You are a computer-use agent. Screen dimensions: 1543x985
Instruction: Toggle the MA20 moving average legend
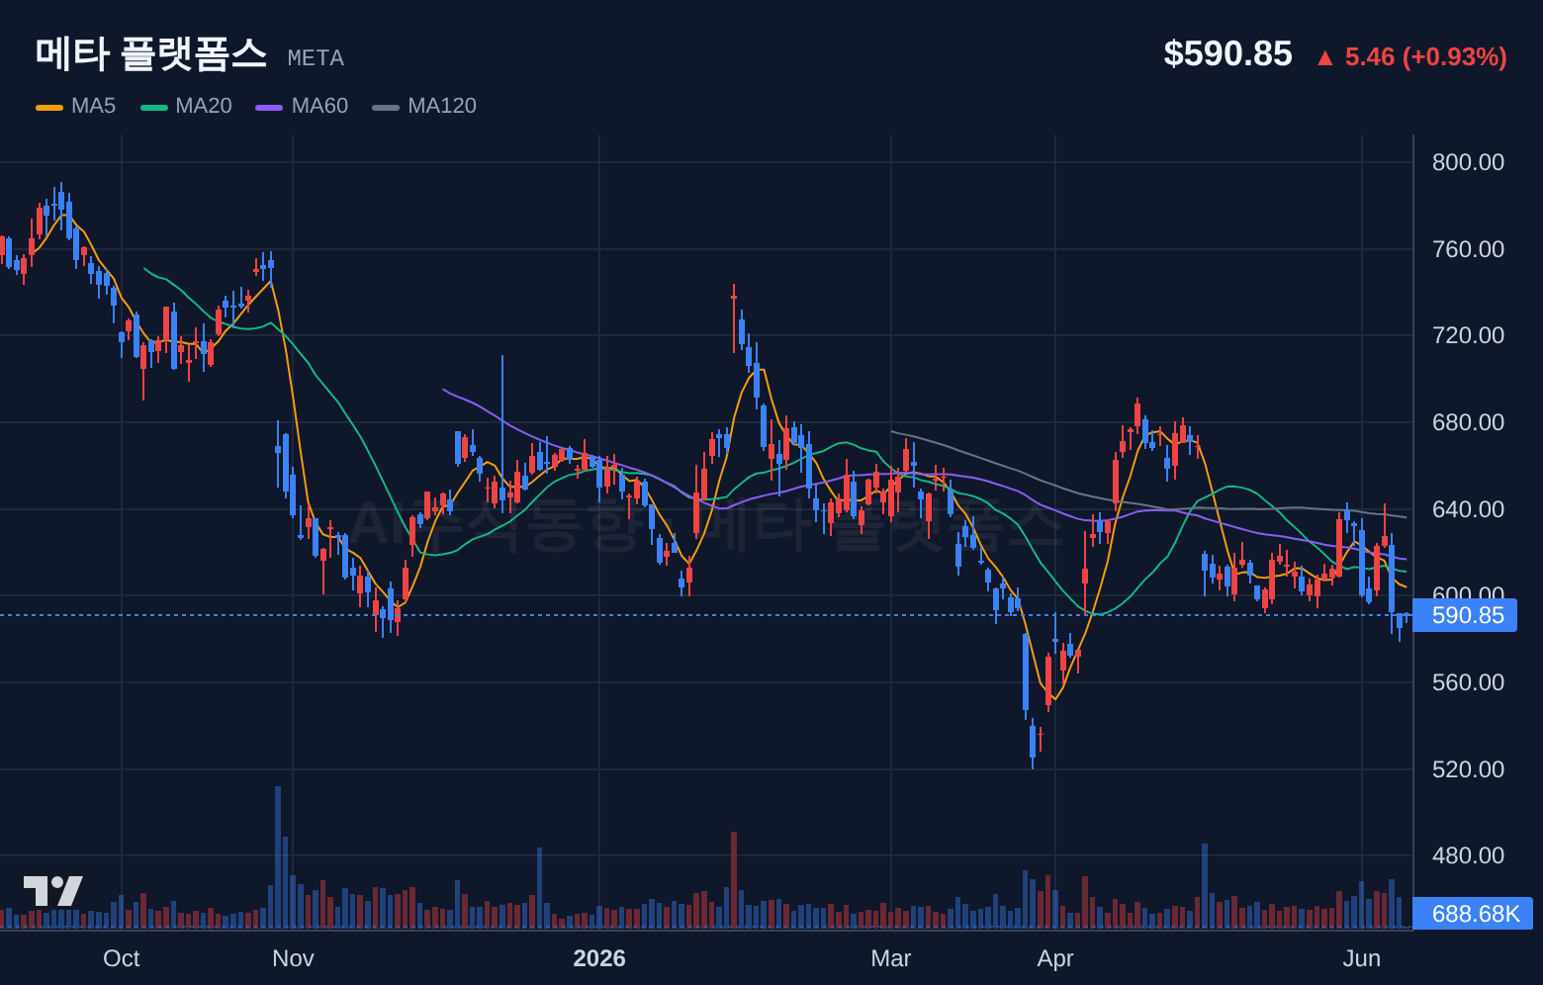click(186, 106)
